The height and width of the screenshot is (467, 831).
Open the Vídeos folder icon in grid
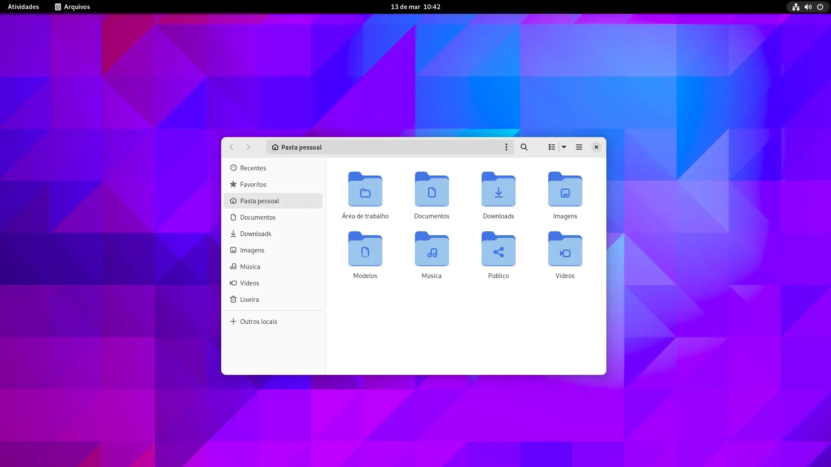tap(565, 249)
